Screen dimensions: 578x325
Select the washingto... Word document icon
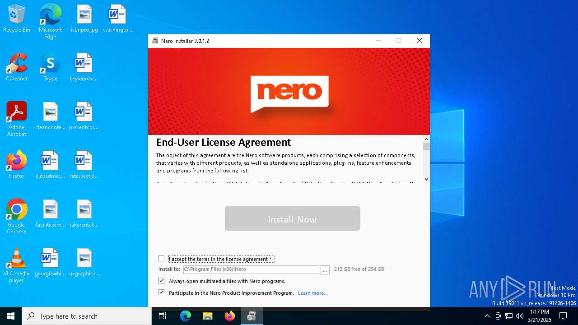click(x=117, y=19)
